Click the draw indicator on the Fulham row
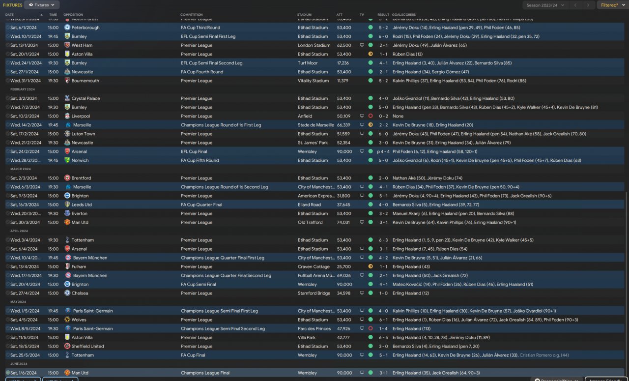629x381 pixels. coord(371,266)
